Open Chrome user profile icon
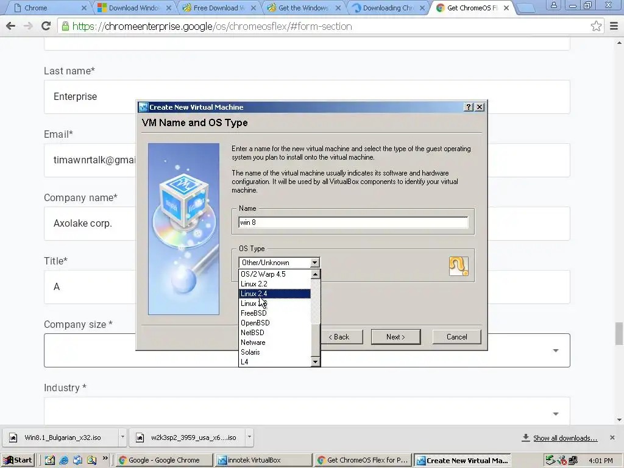The width and height of the screenshot is (624, 468). 553,5
